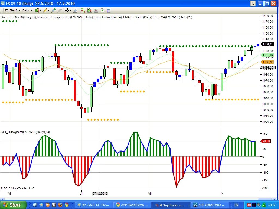Click the L link button in title bar
This screenshot has width=279, height=209.
[253, 3]
